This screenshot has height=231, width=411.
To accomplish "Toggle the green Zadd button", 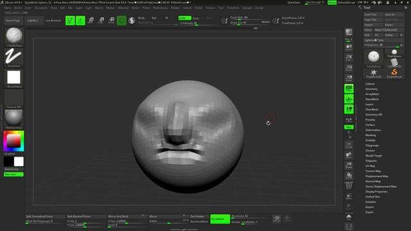I will click(184, 18).
